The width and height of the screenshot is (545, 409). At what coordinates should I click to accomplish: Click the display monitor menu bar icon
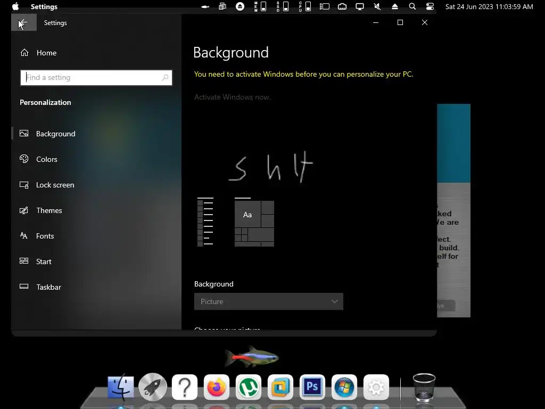(360, 6)
